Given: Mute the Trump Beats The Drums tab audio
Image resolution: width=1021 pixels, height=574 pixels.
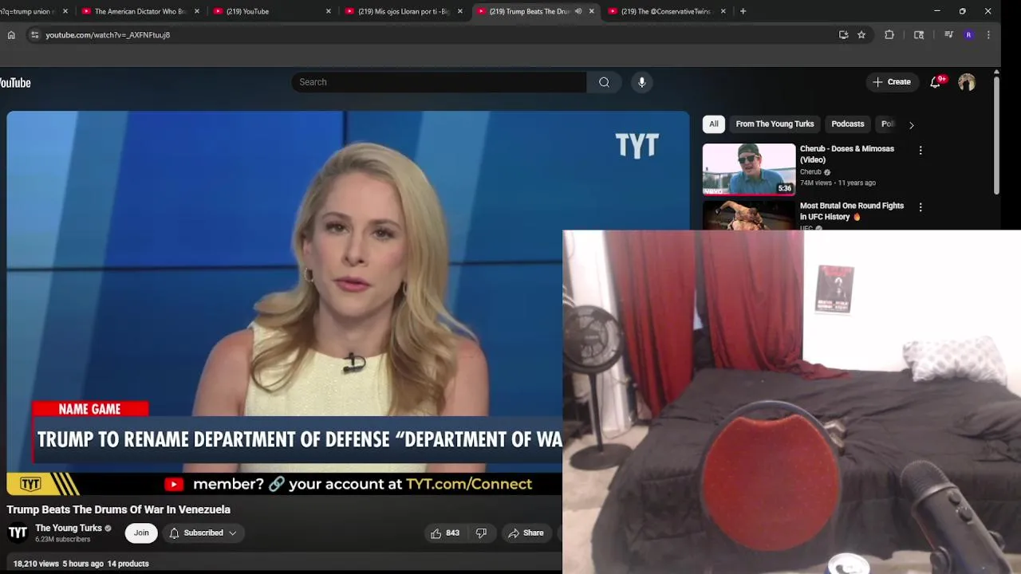Looking at the screenshot, I should coord(578,11).
